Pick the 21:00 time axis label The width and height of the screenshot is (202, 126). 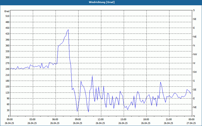tap(169, 119)
